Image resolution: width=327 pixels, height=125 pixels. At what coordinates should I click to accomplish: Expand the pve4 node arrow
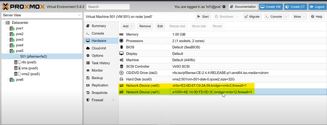click(8, 45)
